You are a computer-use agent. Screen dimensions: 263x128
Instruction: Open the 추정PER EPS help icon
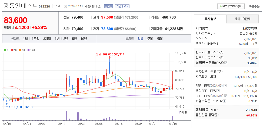pos(218,91)
